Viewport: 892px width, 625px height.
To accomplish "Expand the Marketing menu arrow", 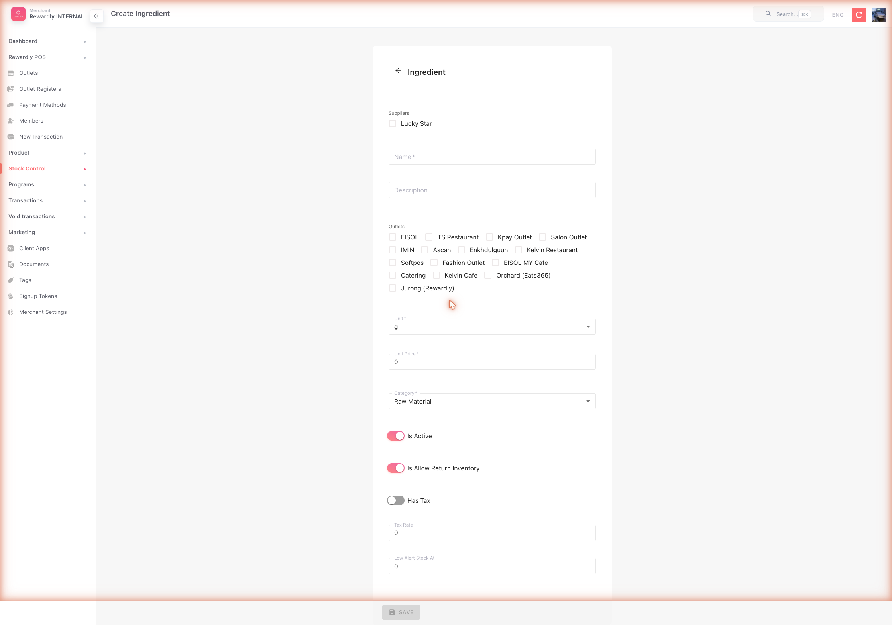I will (85, 233).
